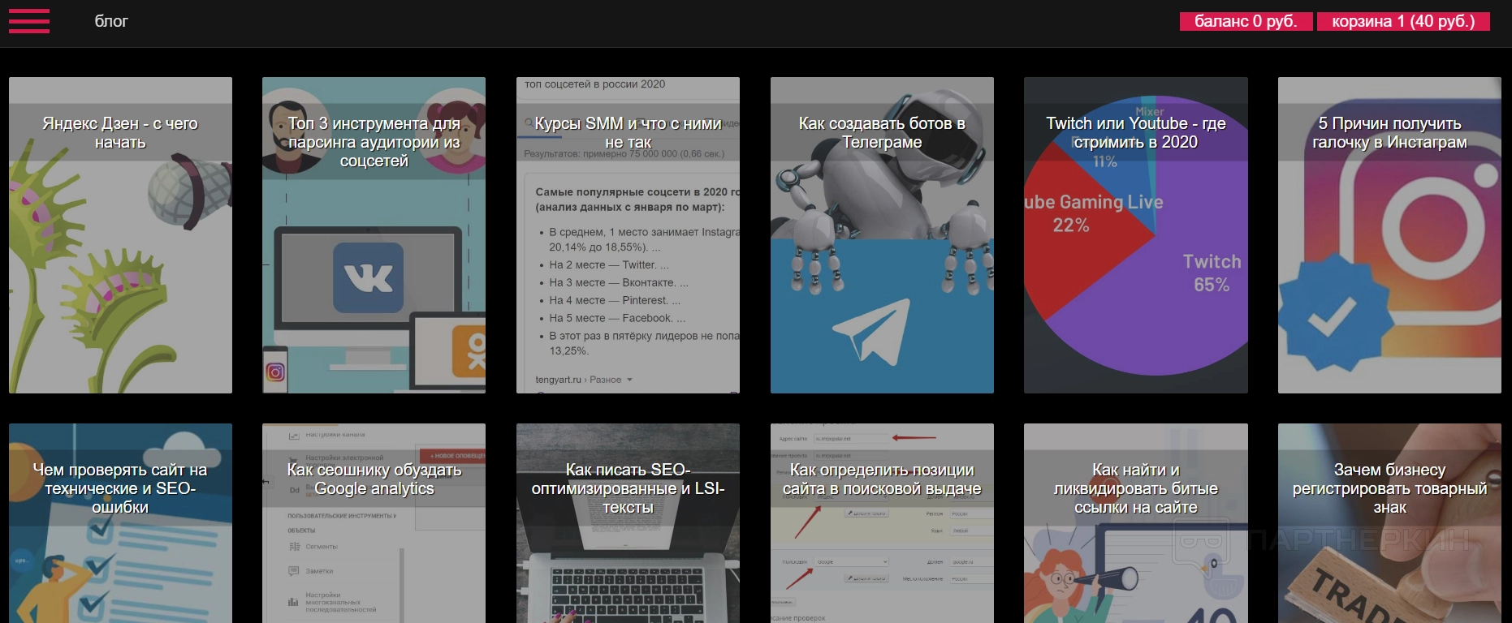Screen dimensions: 1512x623
Task: Read Курсы SMM и что с ними не так
Action: click(628, 133)
